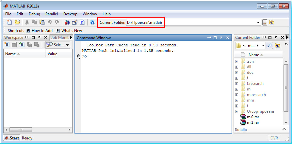Open the Parallel menu
The image size is (292, 144).
tap(52, 14)
